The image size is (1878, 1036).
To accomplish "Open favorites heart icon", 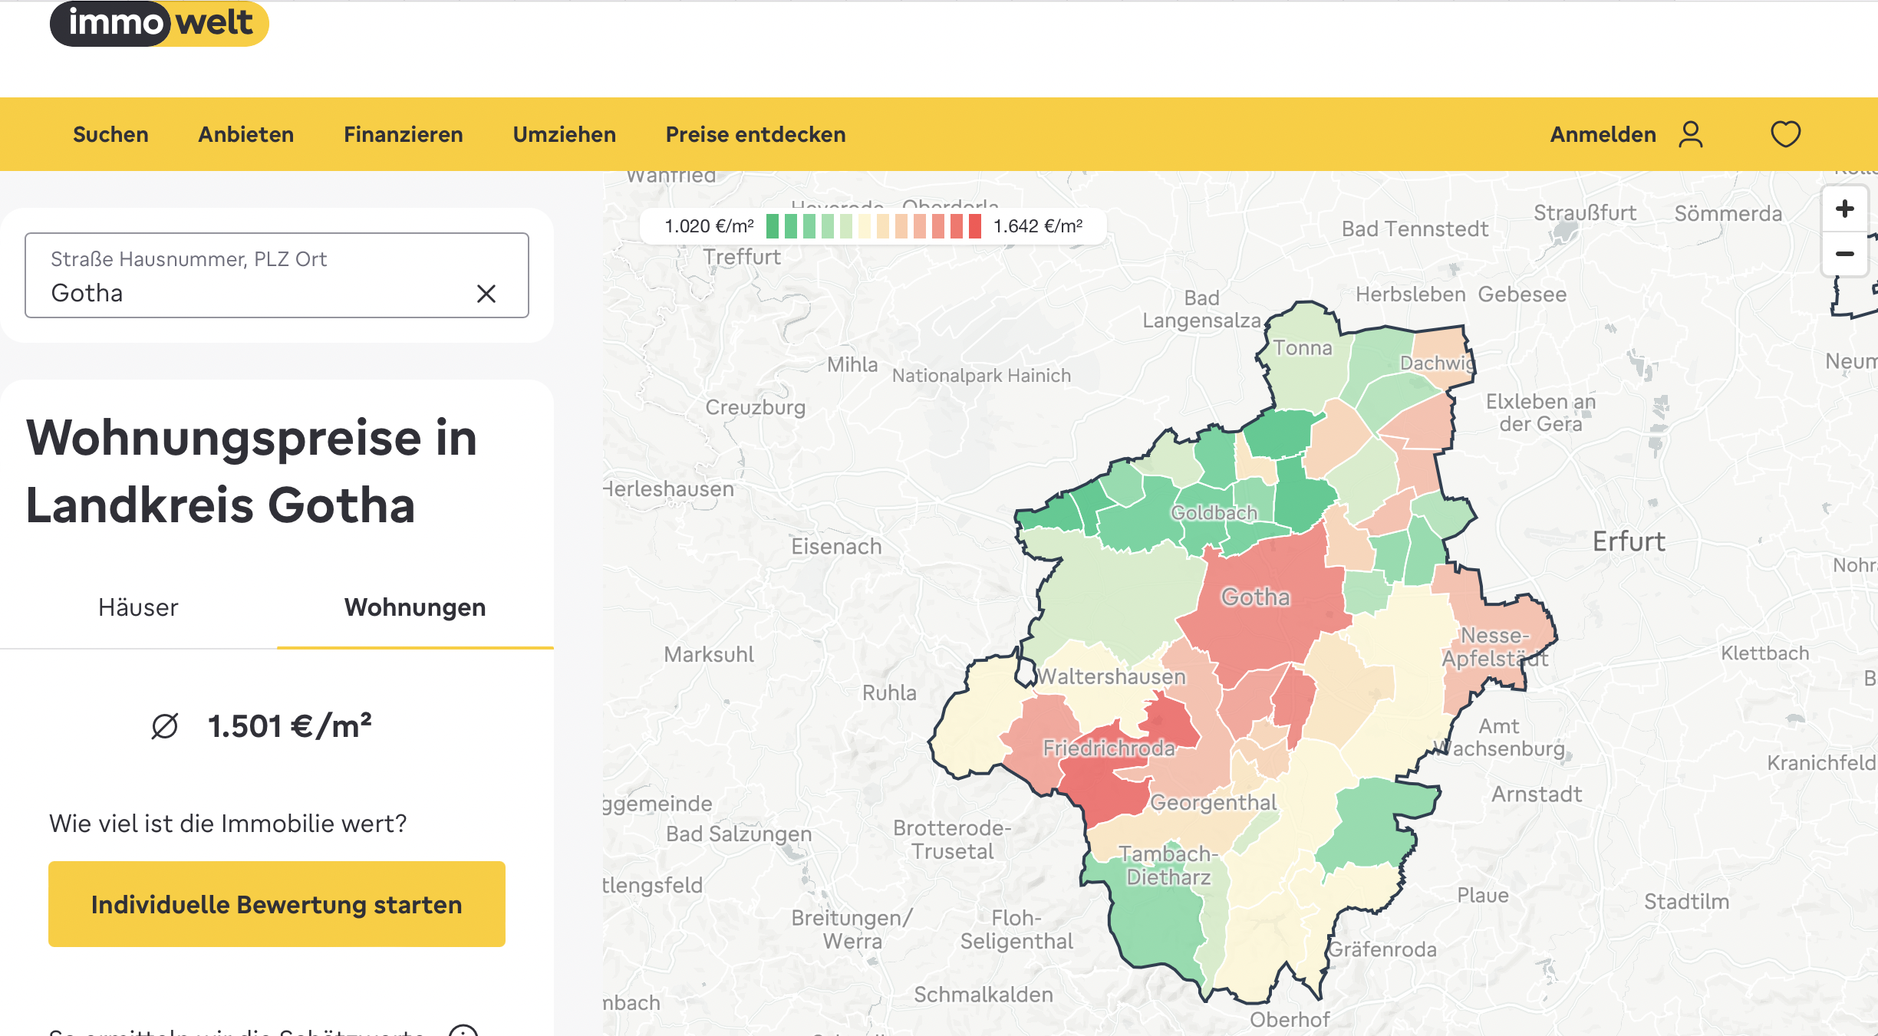I will click(1785, 134).
